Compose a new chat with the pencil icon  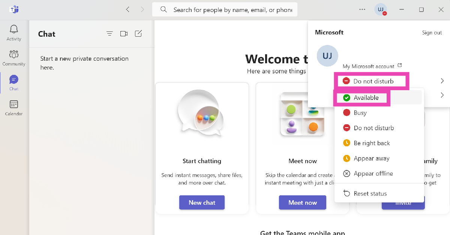[138, 34]
